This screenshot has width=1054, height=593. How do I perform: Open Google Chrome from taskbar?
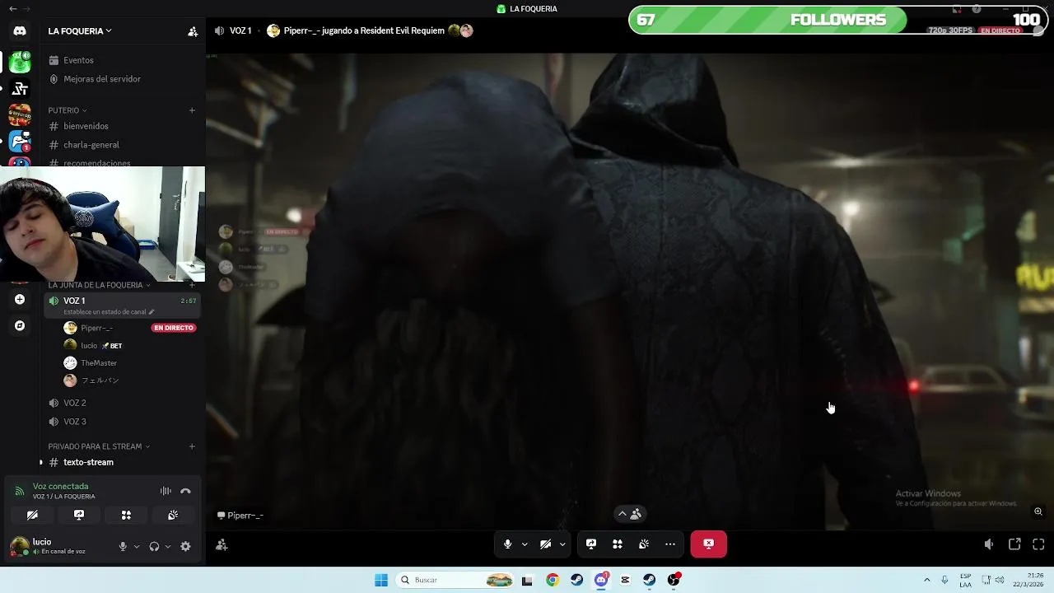(x=553, y=580)
